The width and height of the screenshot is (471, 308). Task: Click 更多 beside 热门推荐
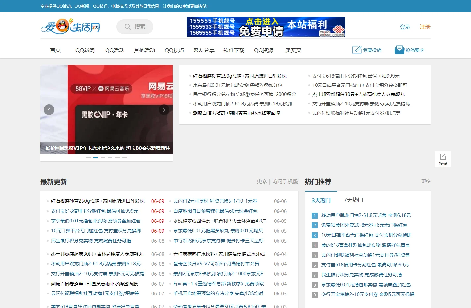pyautogui.click(x=426, y=181)
